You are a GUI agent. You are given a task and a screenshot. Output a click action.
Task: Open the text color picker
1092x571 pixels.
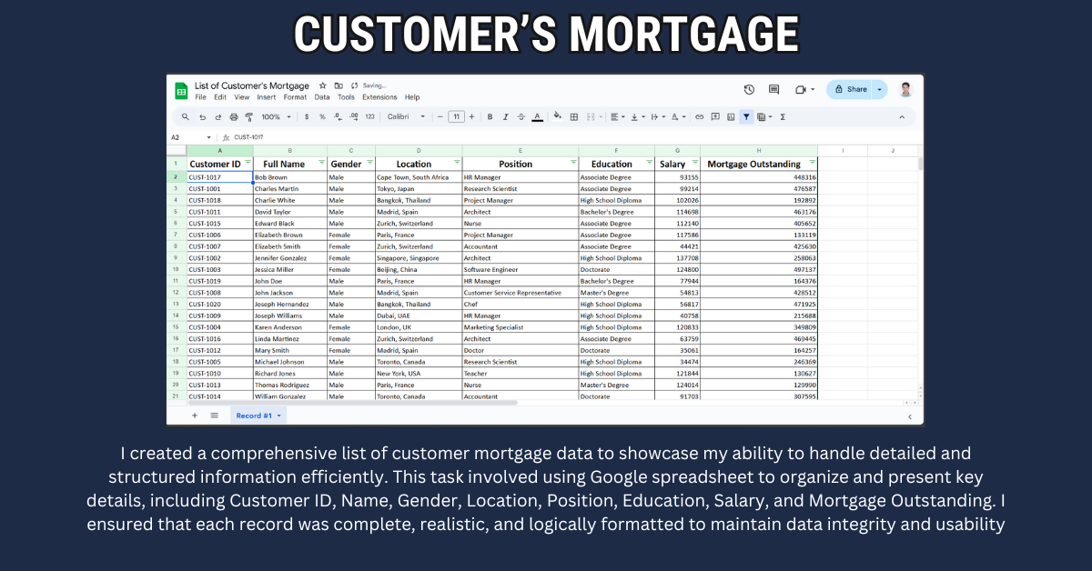537,116
